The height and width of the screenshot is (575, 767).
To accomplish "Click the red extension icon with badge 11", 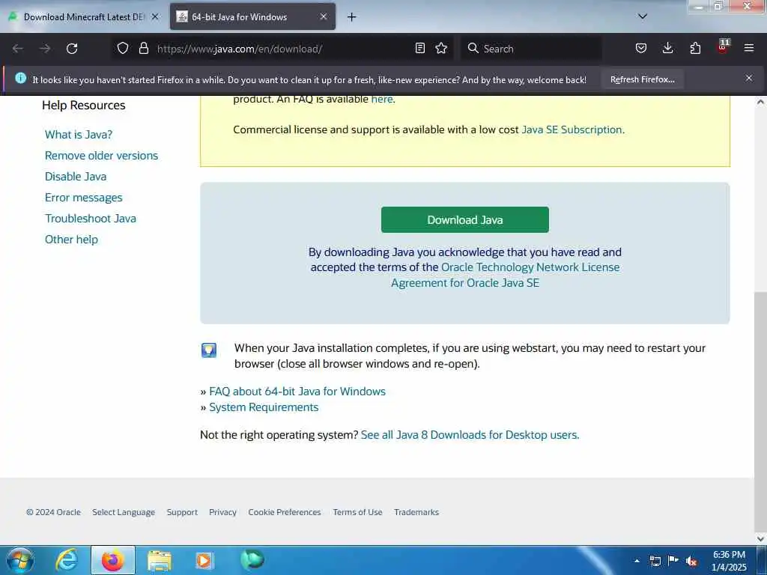I will 723,47.
